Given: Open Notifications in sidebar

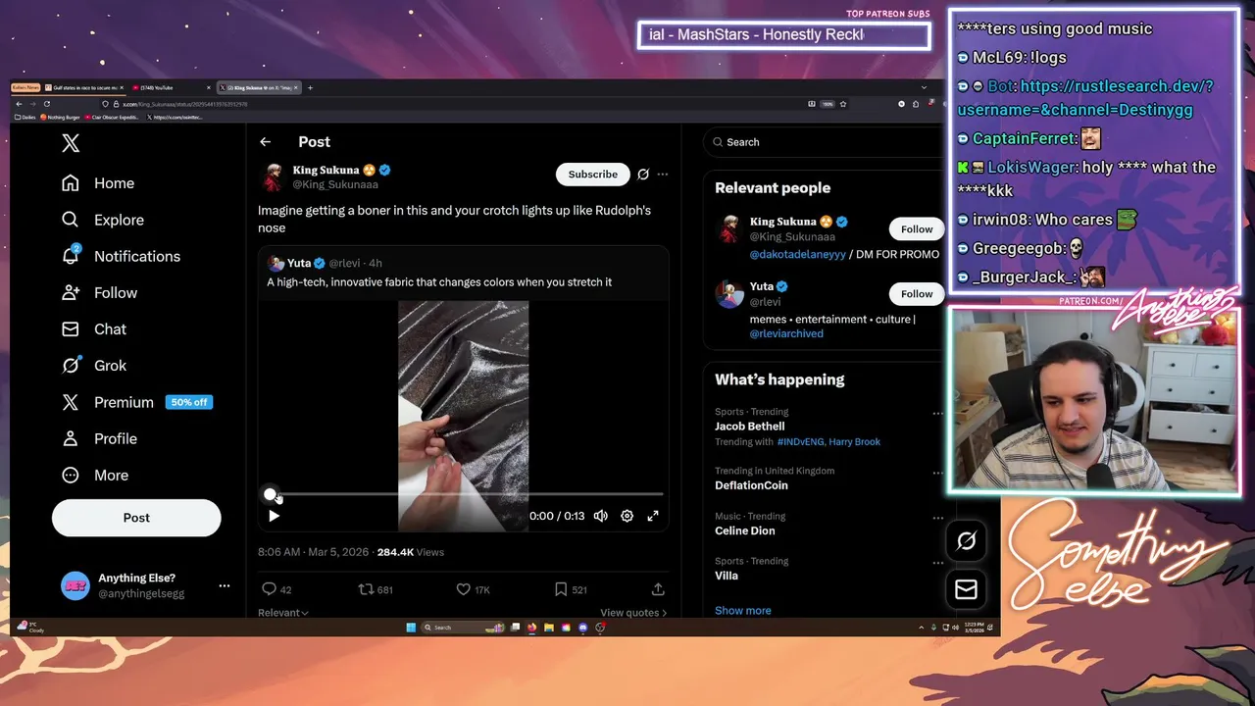Looking at the screenshot, I should [x=121, y=256].
